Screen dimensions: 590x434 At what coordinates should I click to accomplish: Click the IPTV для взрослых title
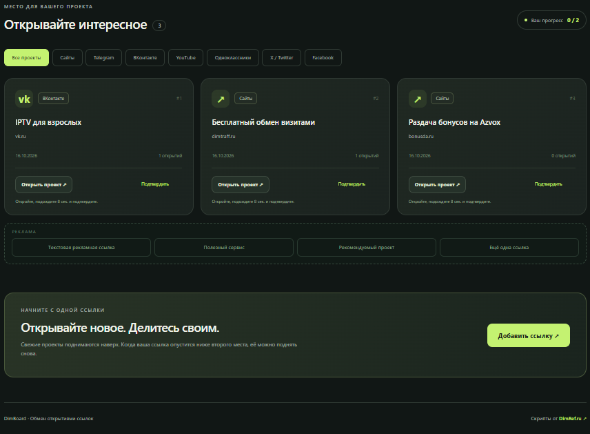(48, 122)
